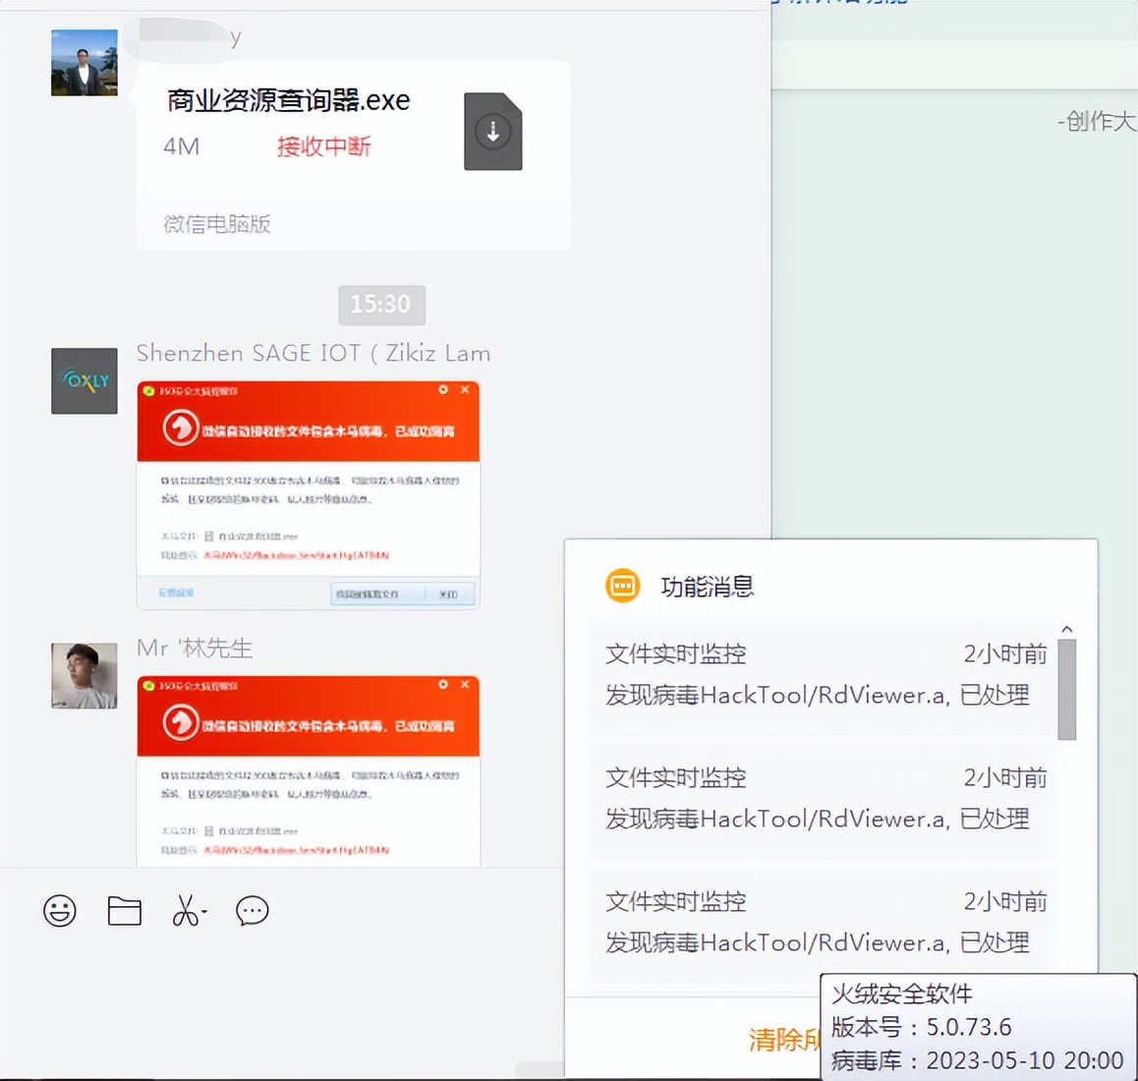Open the chat history bubble icon
Viewport: 1138px width, 1081px height.
pyautogui.click(x=252, y=911)
